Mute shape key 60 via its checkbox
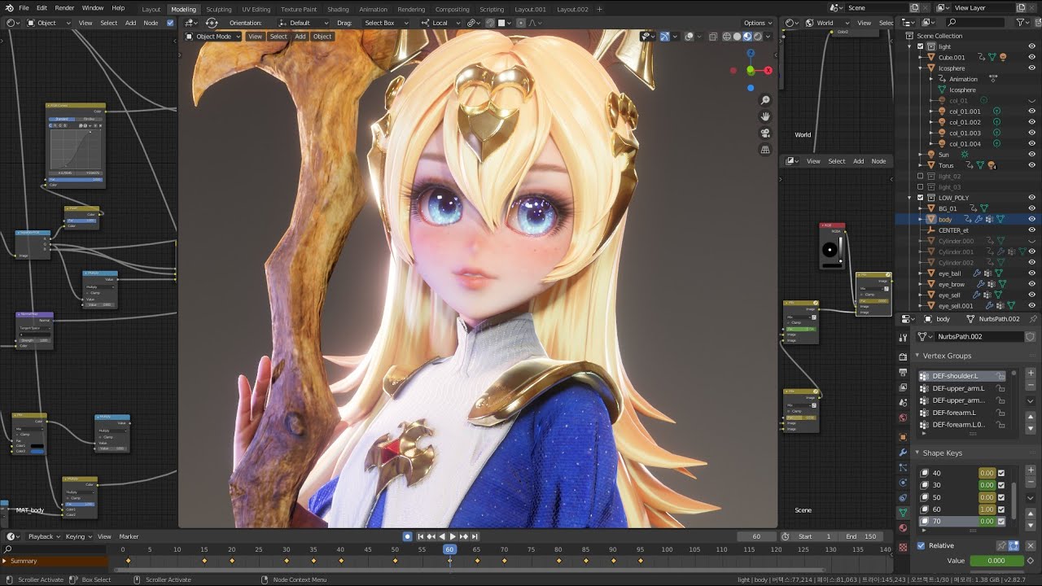The image size is (1042, 586). (x=1001, y=509)
